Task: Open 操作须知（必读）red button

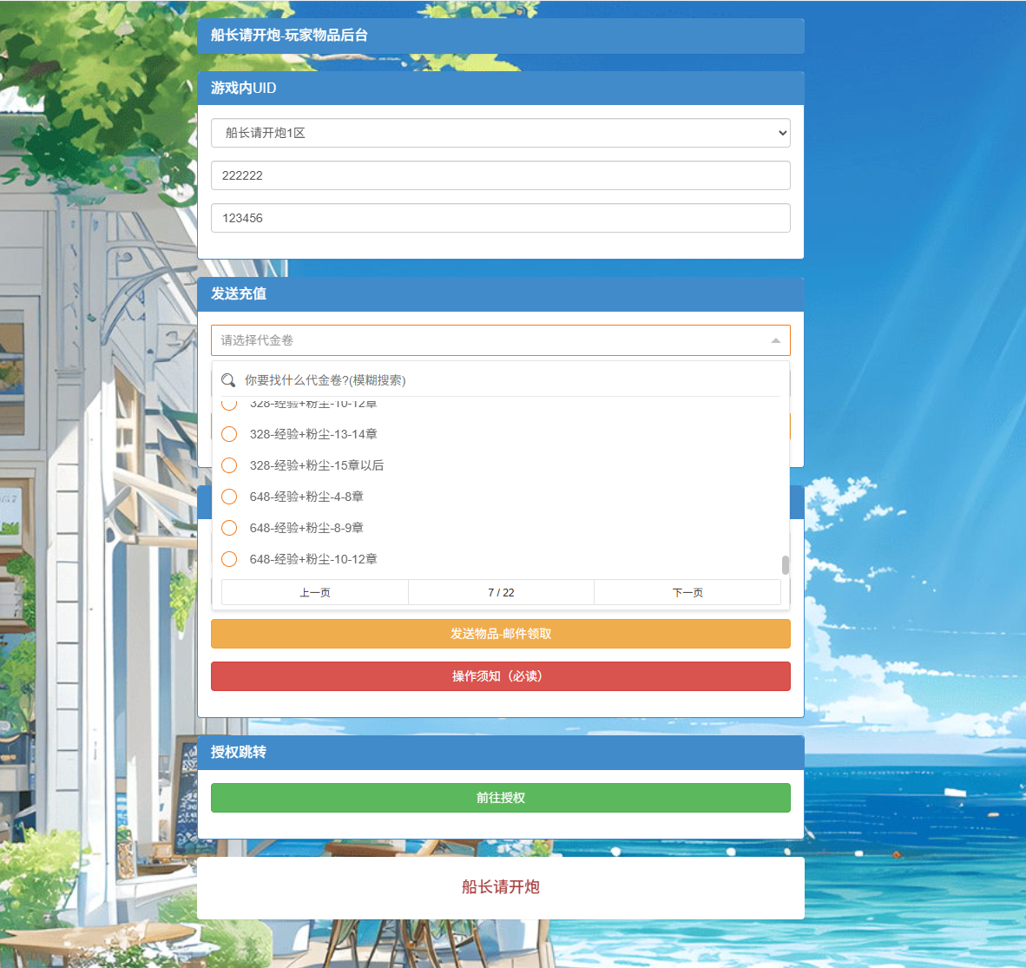Action: 500,676
